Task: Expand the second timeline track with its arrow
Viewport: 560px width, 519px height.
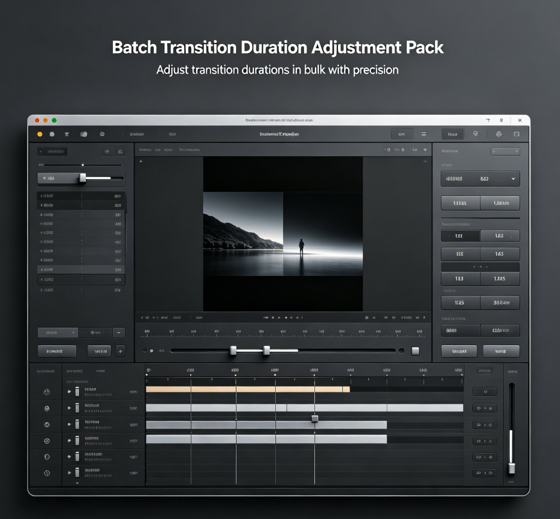Action: pos(69,408)
